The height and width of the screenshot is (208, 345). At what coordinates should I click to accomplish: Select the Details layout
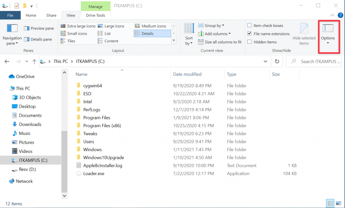coord(152,33)
